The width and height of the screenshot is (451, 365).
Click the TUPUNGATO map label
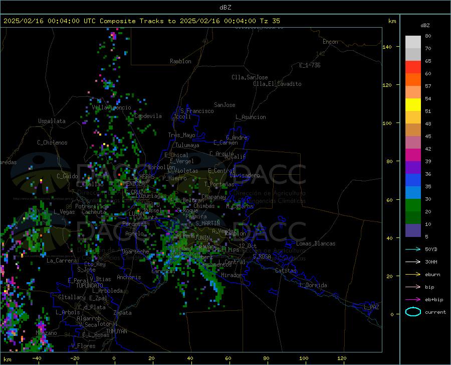click(x=89, y=286)
